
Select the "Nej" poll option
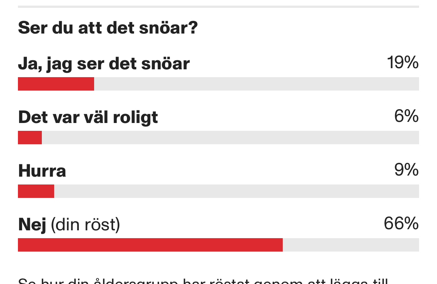(32, 225)
